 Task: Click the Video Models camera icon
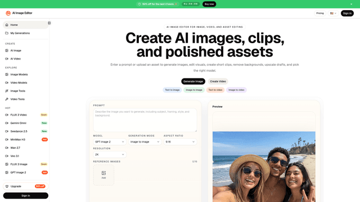point(7,82)
